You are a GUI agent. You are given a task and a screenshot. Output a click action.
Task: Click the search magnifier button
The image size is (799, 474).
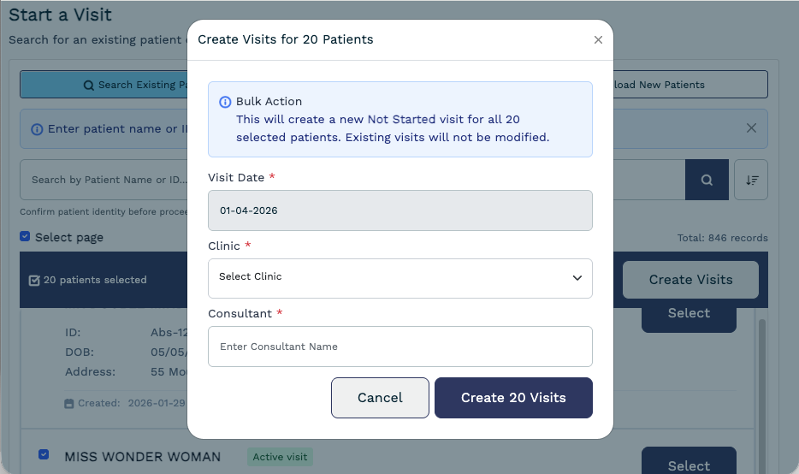[x=707, y=180]
